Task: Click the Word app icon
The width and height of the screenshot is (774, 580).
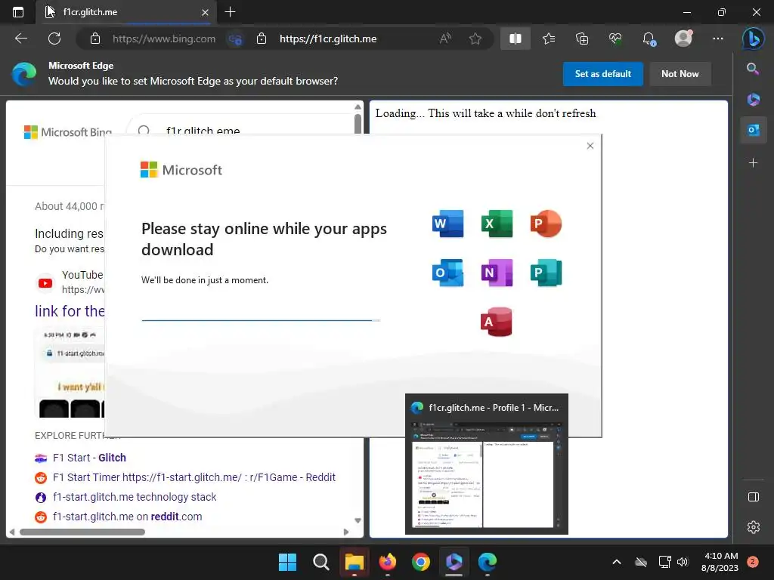Action: point(447,224)
